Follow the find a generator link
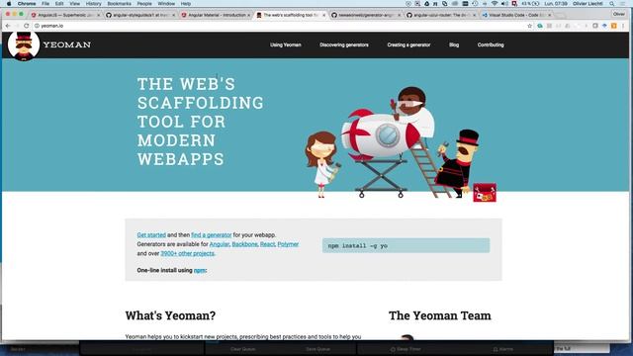633x356 pixels. pos(211,235)
